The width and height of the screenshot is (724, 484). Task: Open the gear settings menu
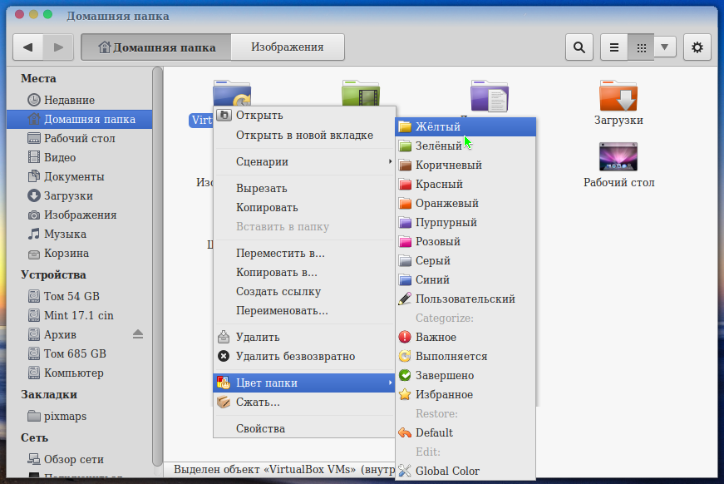(x=697, y=47)
